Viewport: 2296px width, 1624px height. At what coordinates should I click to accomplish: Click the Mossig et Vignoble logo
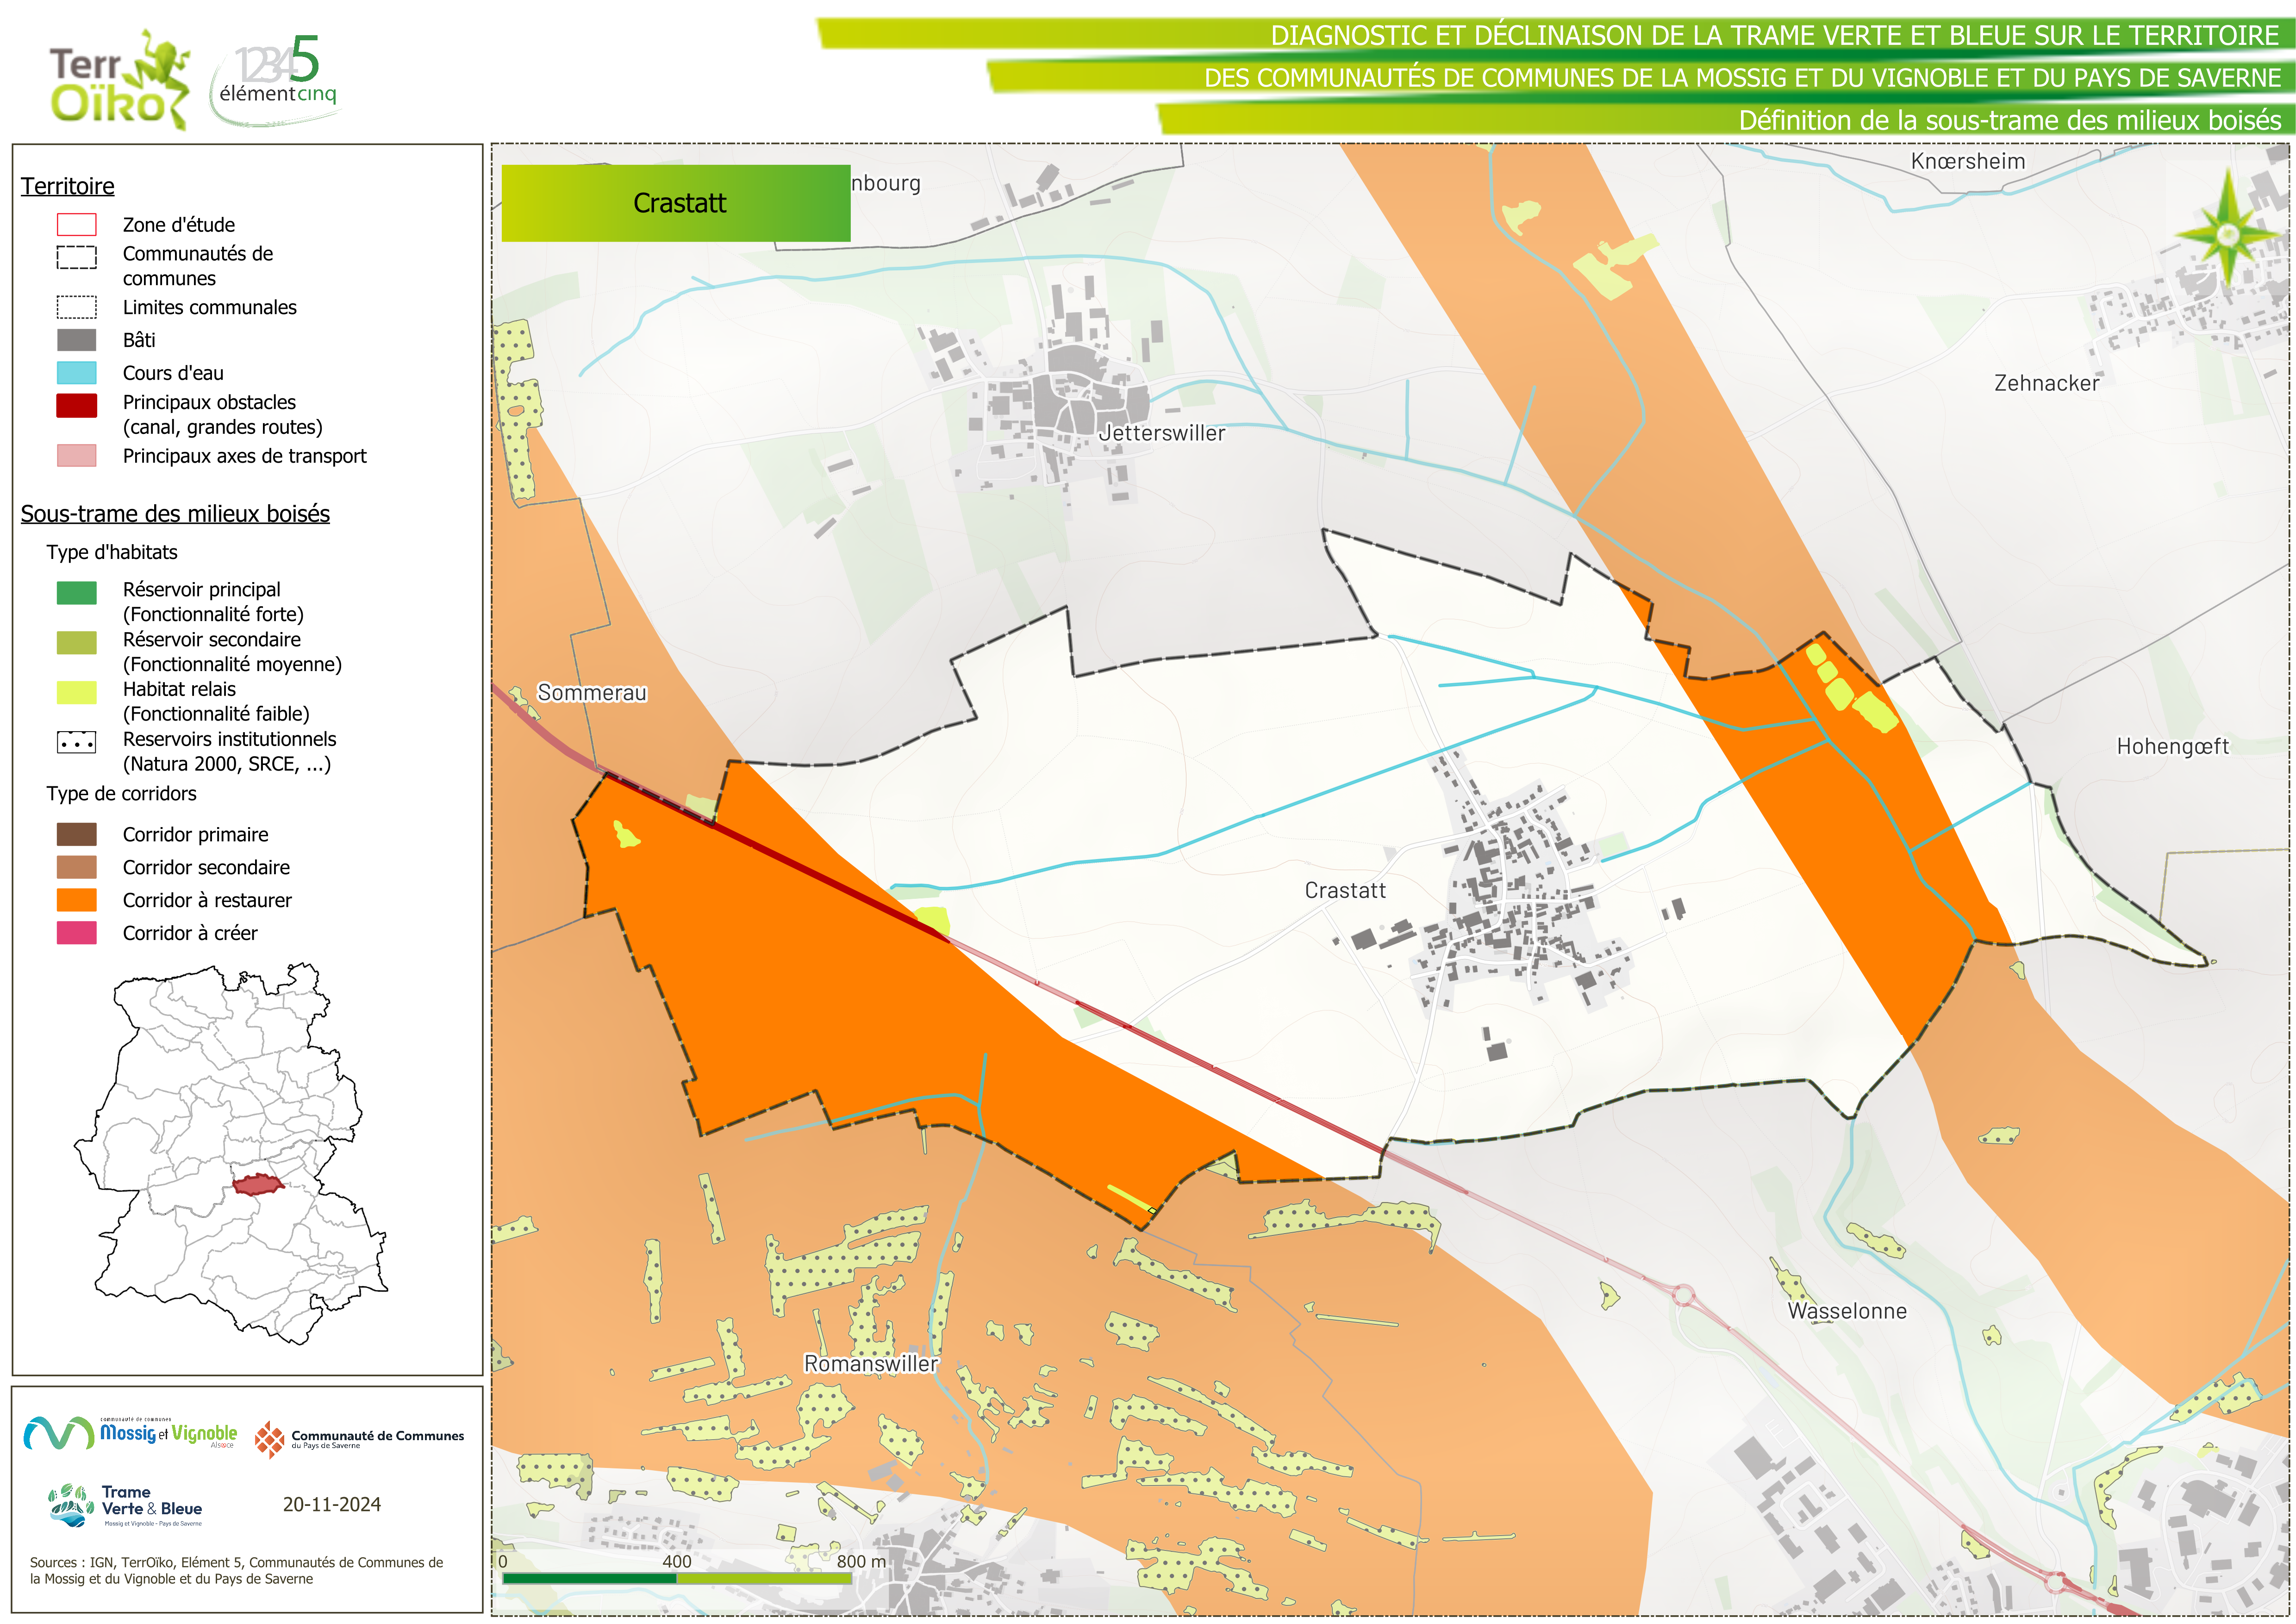click(130, 1433)
